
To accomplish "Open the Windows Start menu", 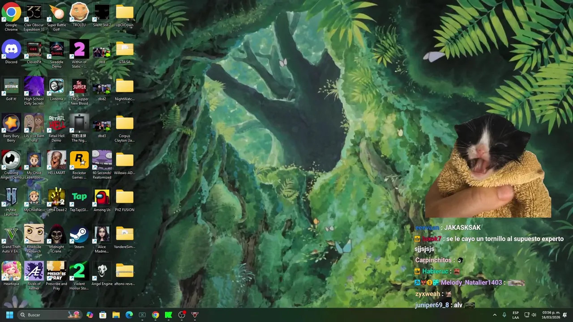I will [x=9, y=315].
